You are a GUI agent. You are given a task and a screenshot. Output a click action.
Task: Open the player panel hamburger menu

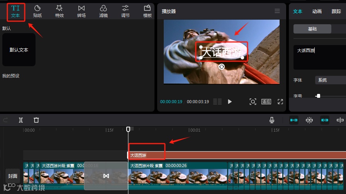click(x=277, y=11)
